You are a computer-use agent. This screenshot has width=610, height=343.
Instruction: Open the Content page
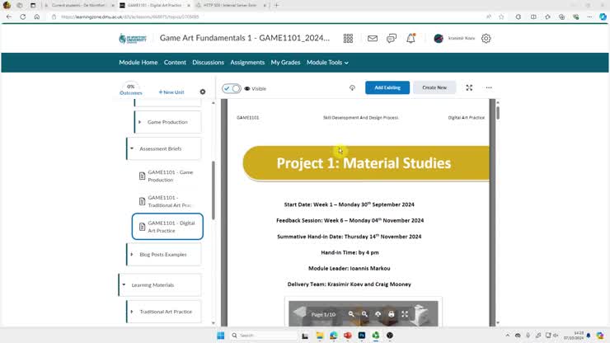point(175,63)
